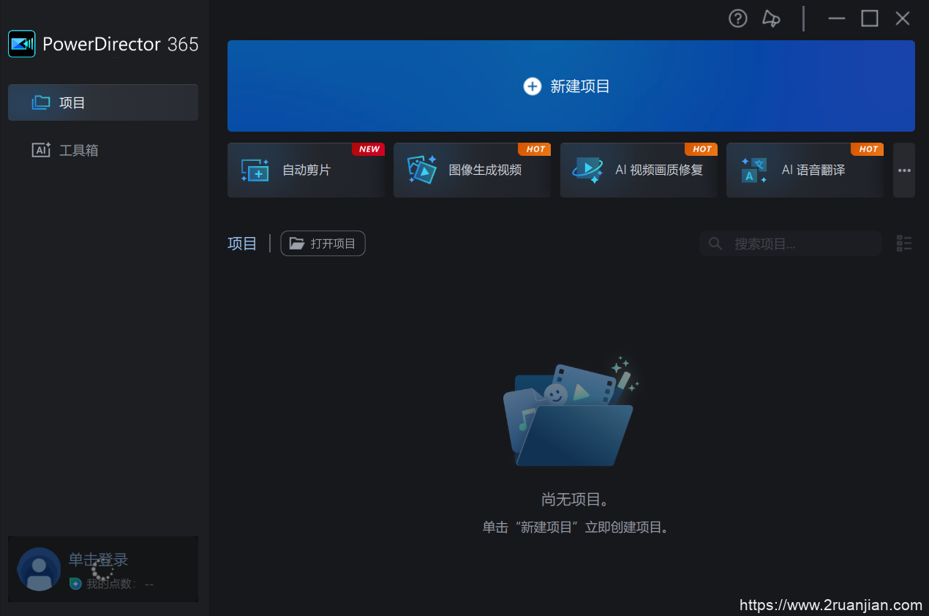Image resolution: width=929 pixels, height=616 pixels.
Task: Maximize the PowerDirector window
Action: (870, 19)
